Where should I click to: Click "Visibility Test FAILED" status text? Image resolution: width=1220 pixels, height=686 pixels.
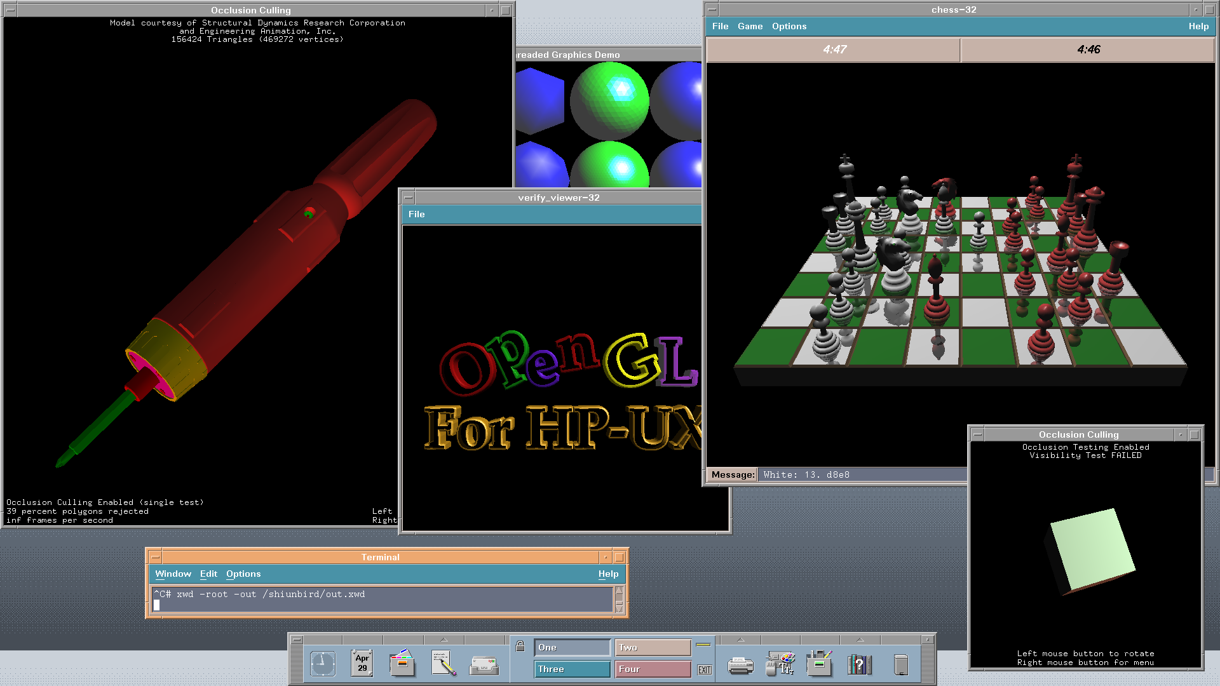click(x=1085, y=455)
